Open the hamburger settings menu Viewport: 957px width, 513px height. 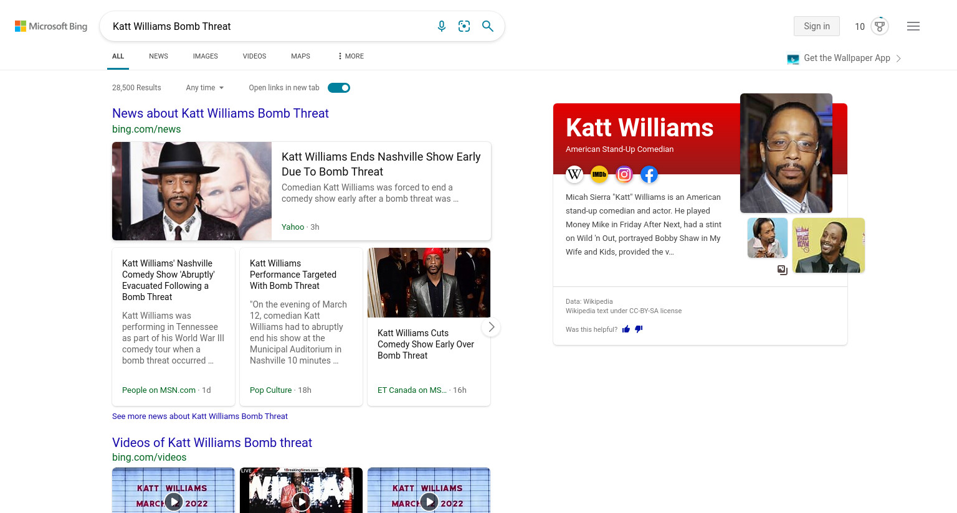point(913,26)
